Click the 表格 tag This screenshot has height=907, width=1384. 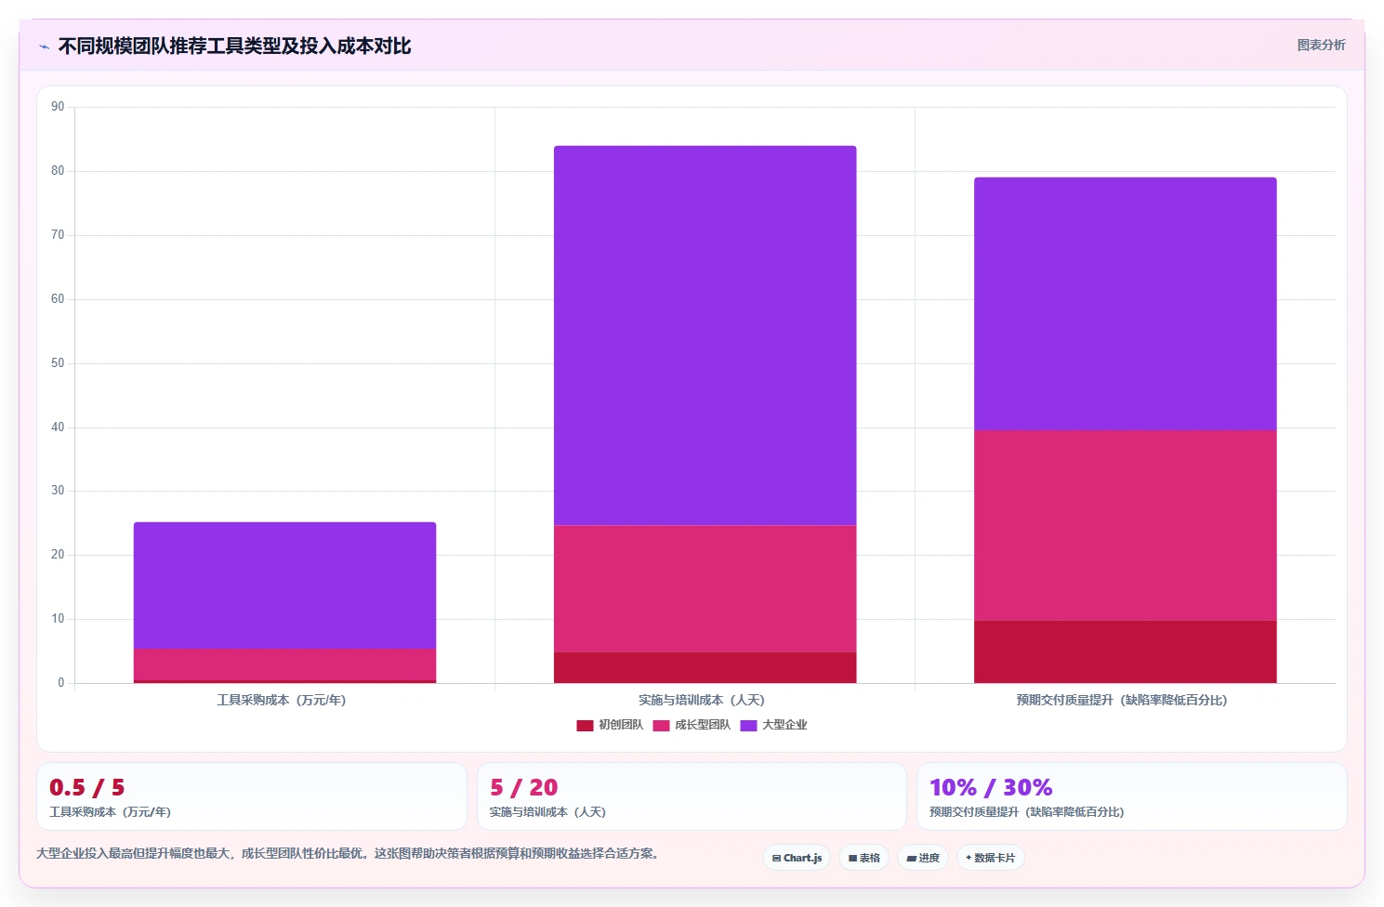(863, 858)
